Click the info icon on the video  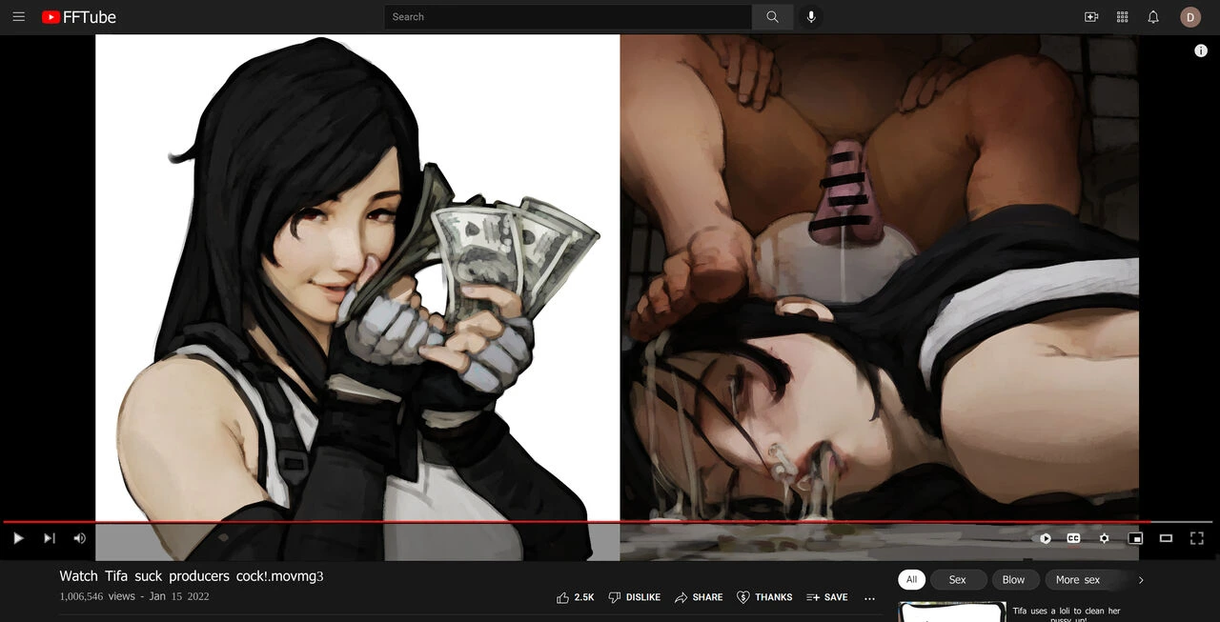pyautogui.click(x=1201, y=51)
